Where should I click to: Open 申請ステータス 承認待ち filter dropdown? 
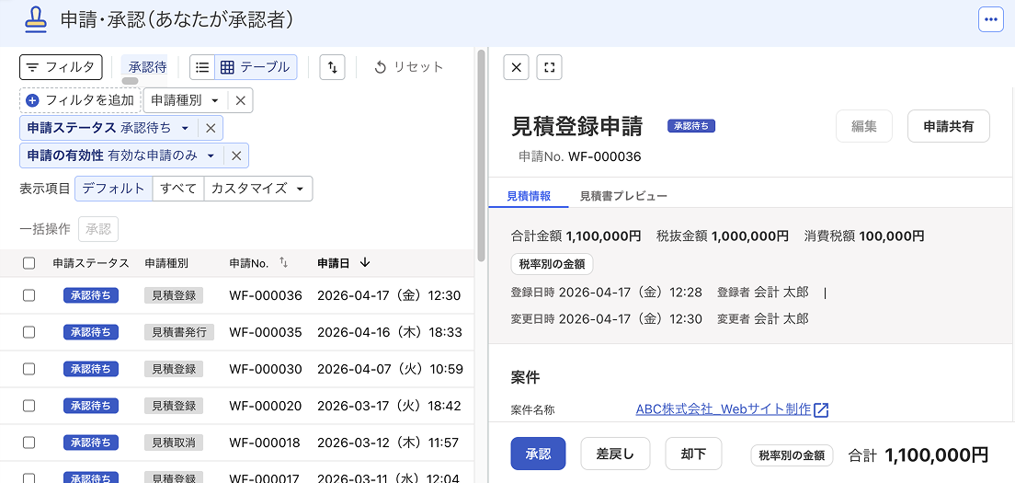(108, 128)
